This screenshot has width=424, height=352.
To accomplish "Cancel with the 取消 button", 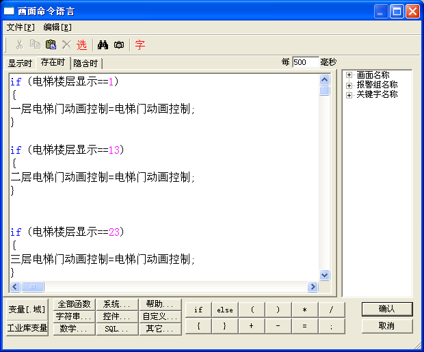I will (387, 326).
